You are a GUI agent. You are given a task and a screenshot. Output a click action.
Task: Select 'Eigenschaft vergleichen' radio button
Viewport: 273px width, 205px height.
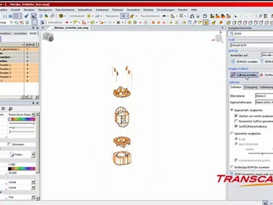[232, 110]
